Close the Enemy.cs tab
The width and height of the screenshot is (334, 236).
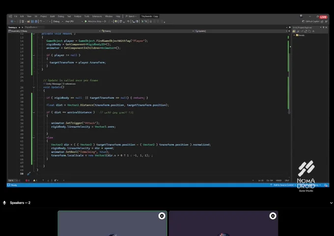click(x=23, y=27)
